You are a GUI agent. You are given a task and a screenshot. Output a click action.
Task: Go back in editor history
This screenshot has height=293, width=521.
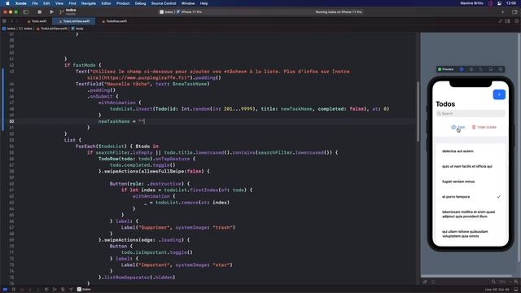(x=11, y=21)
